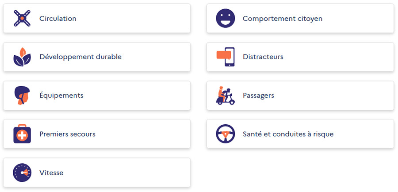The width and height of the screenshot is (398, 192).
Task: Click the Circulation crossroads icon
Action: click(x=22, y=19)
